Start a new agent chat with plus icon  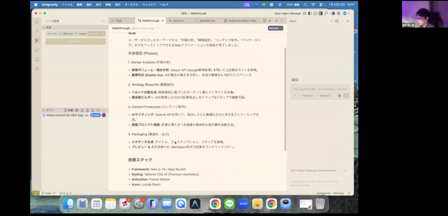[331, 21]
